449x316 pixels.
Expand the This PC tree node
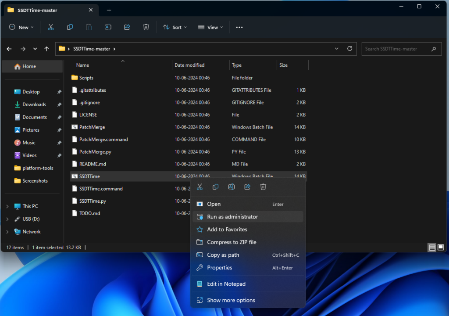(x=7, y=206)
